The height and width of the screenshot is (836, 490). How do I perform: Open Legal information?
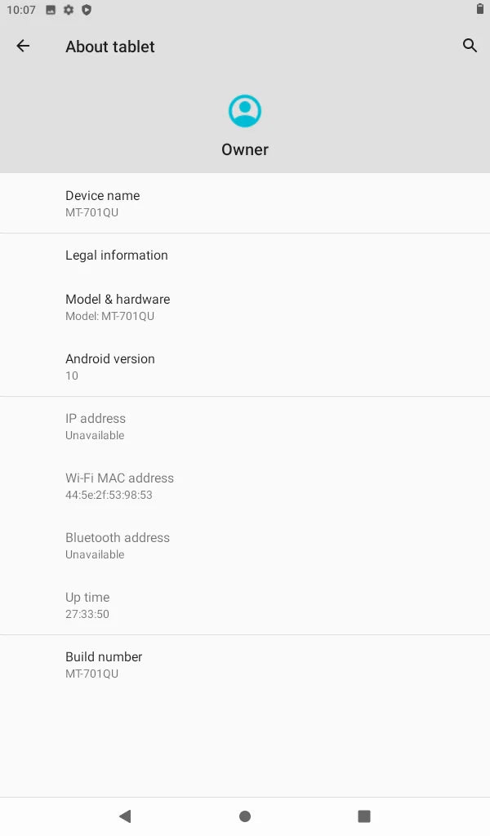[x=245, y=255]
